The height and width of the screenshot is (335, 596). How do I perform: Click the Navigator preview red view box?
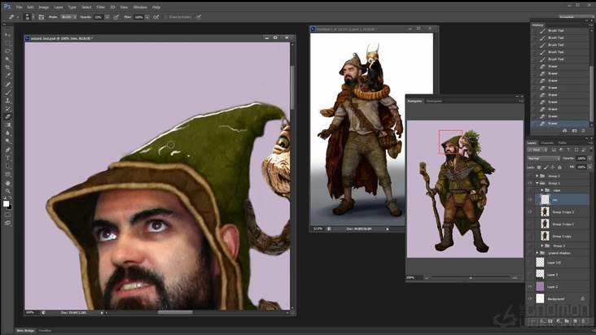[x=451, y=142]
